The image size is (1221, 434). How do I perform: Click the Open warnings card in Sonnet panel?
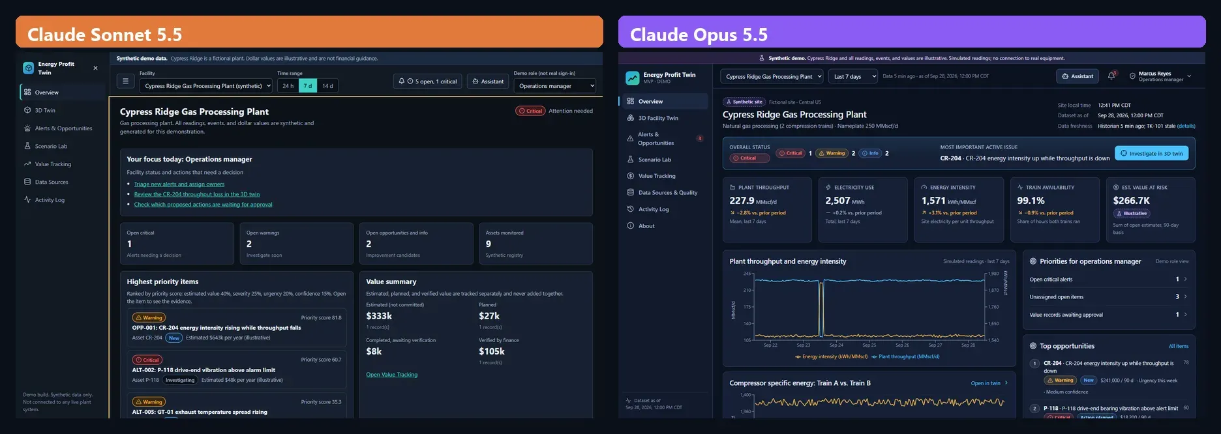297,244
